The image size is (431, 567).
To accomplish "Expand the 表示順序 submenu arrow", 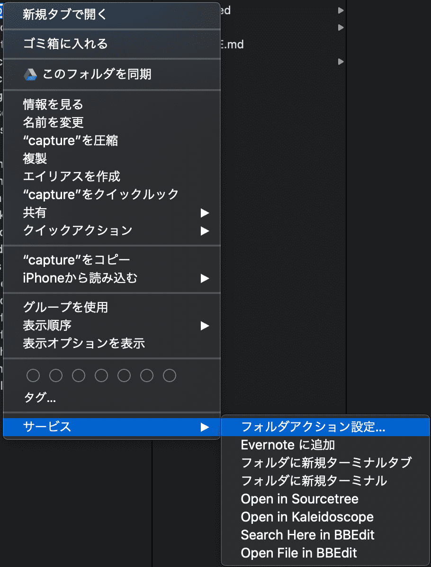I will coord(205,326).
